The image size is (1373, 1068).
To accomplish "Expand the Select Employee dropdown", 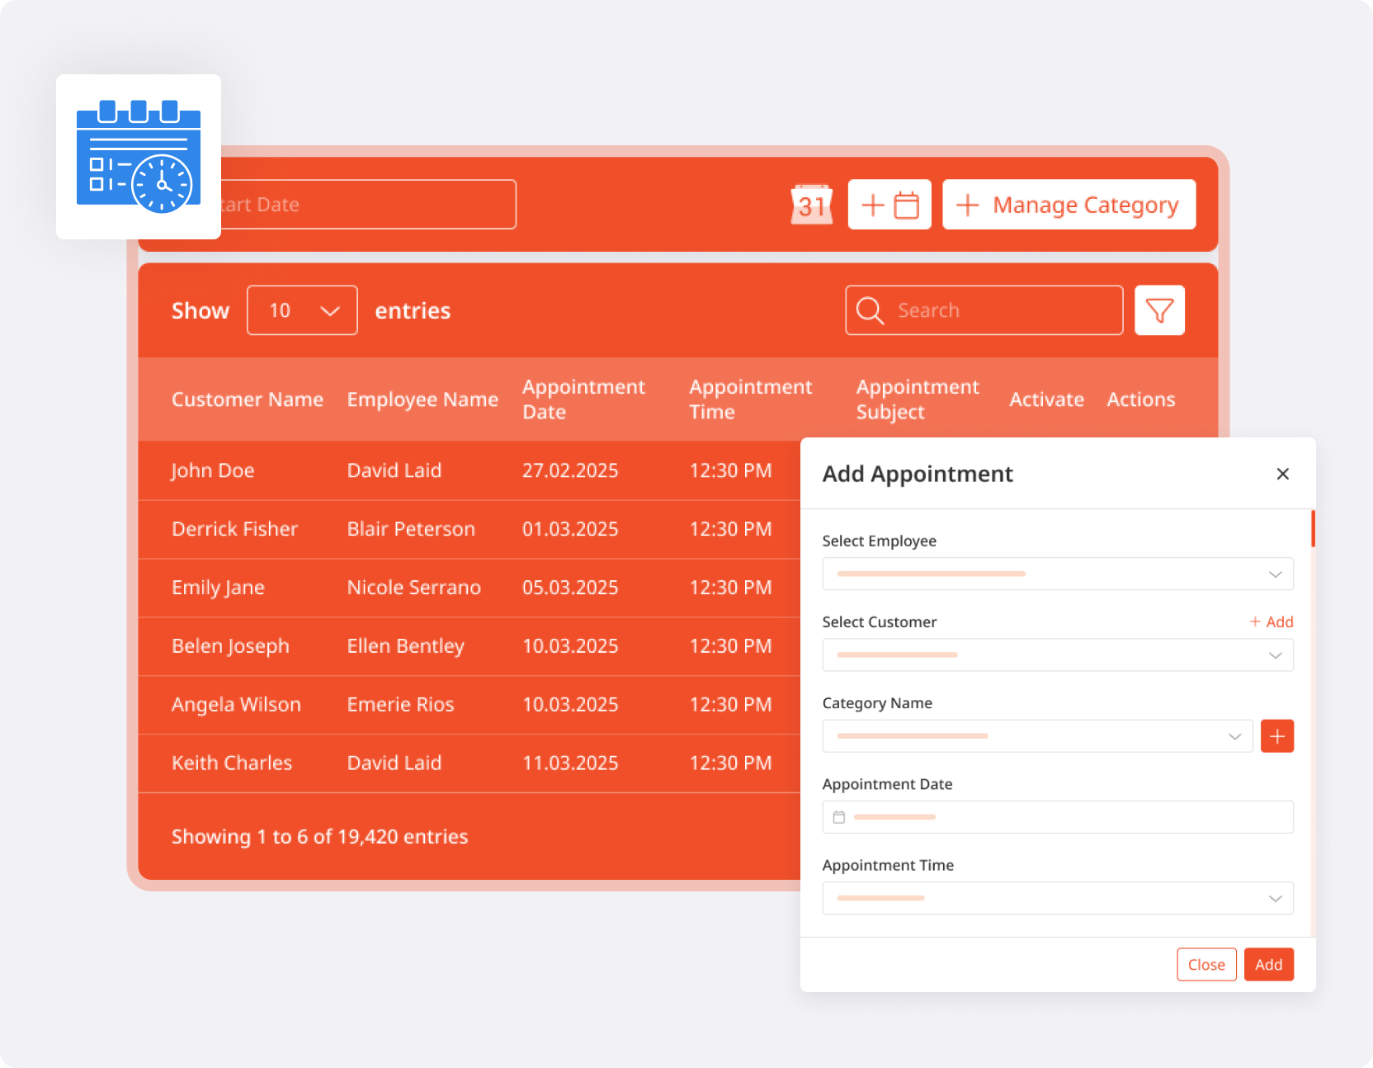I will (x=1058, y=574).
